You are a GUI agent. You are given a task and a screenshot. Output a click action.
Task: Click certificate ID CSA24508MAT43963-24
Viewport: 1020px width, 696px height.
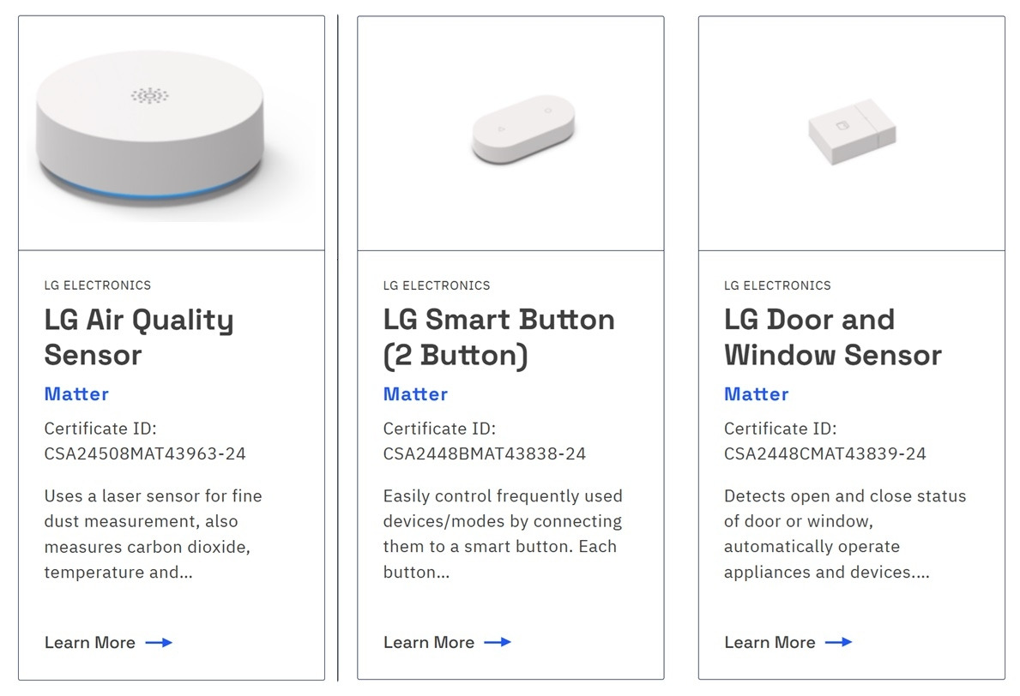(144, 453)
